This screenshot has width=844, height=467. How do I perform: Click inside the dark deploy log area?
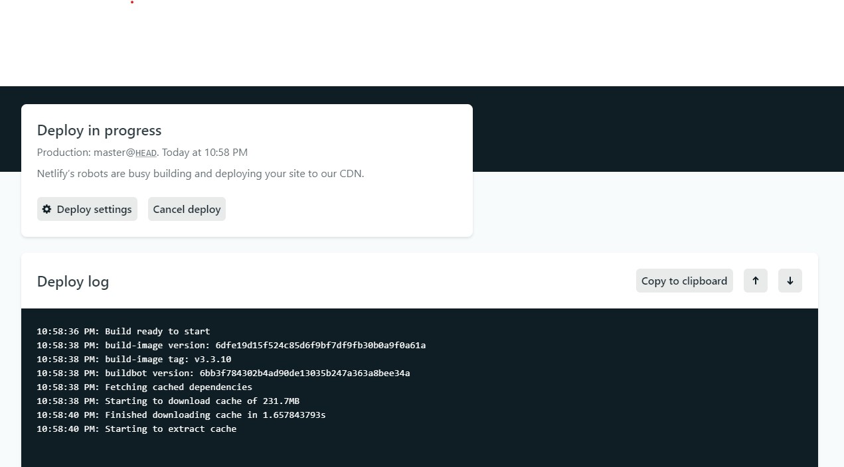click(x=418, y=385)
